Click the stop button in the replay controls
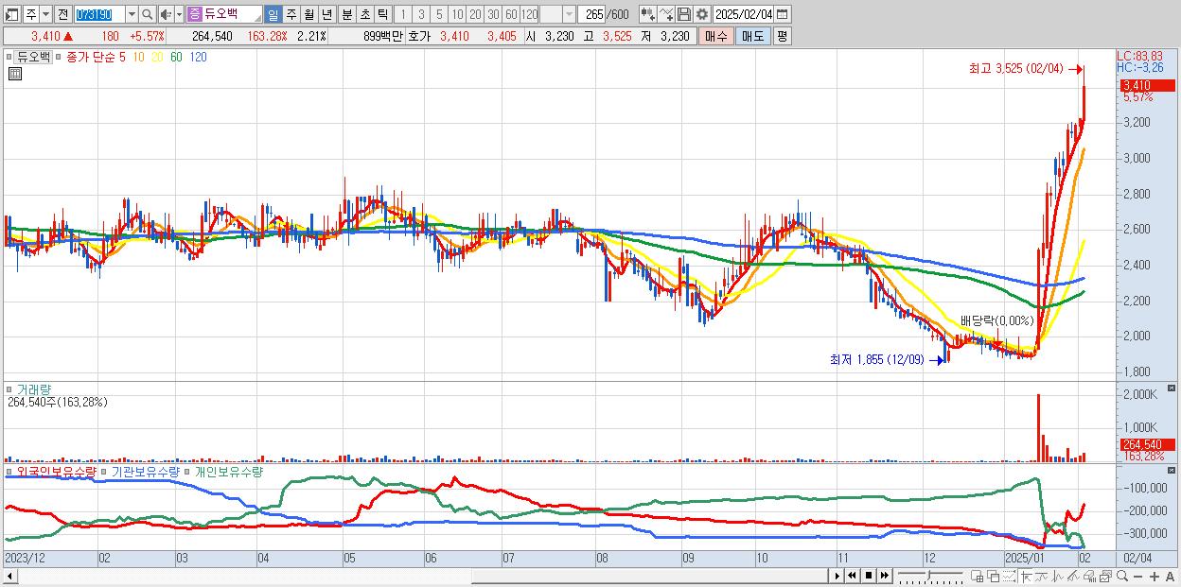The image size is (1181, 587). click(x=869, y=576)
